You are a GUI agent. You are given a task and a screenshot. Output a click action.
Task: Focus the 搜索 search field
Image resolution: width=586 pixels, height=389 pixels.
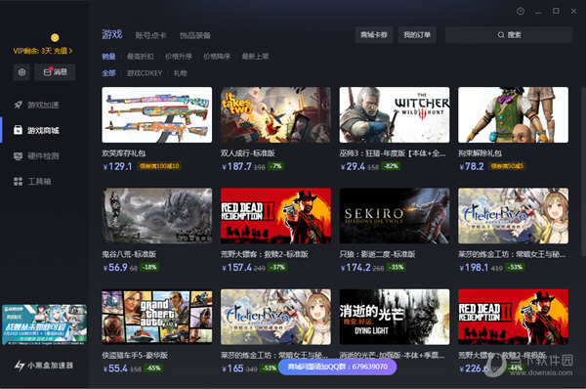[x=509, y=35]
